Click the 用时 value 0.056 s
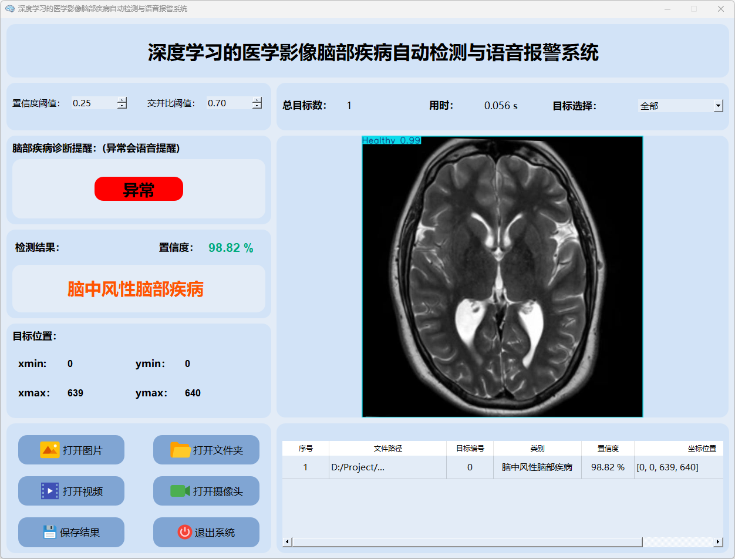The height and width of the screenshot is (559, 735). (x=501, y=106)
